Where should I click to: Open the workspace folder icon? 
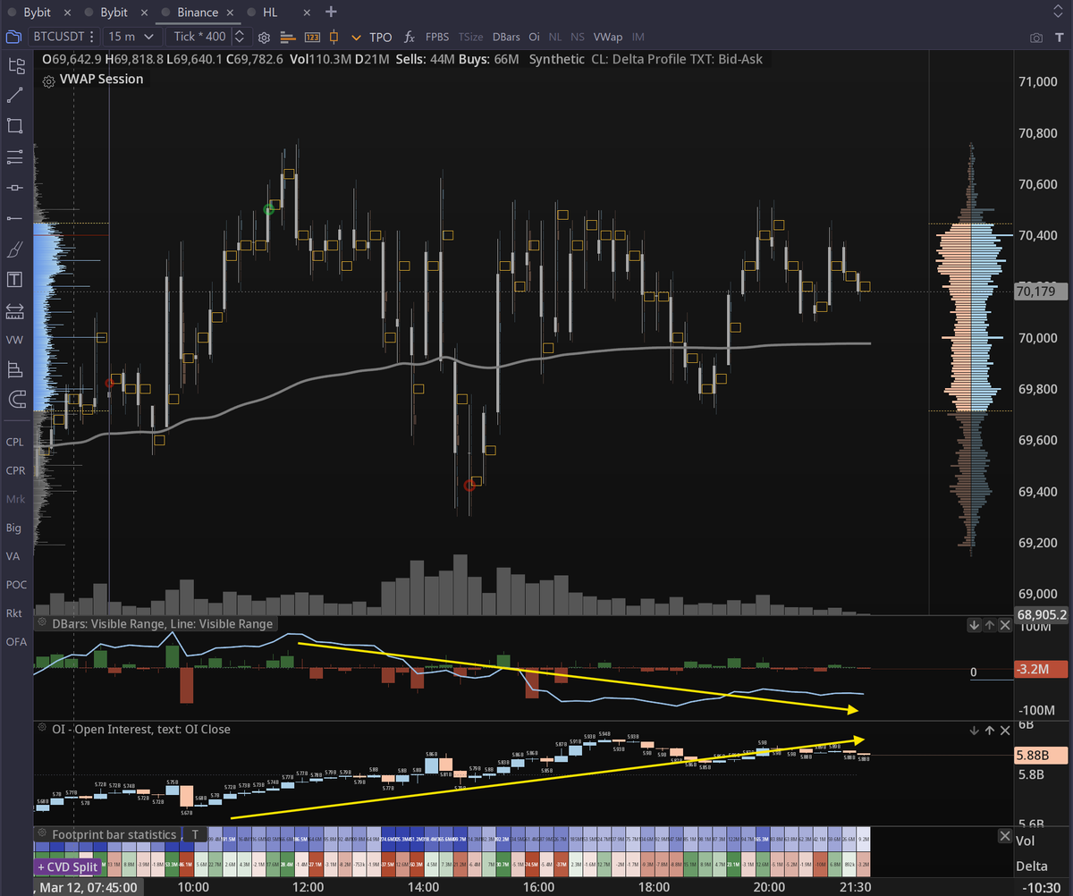13,38
